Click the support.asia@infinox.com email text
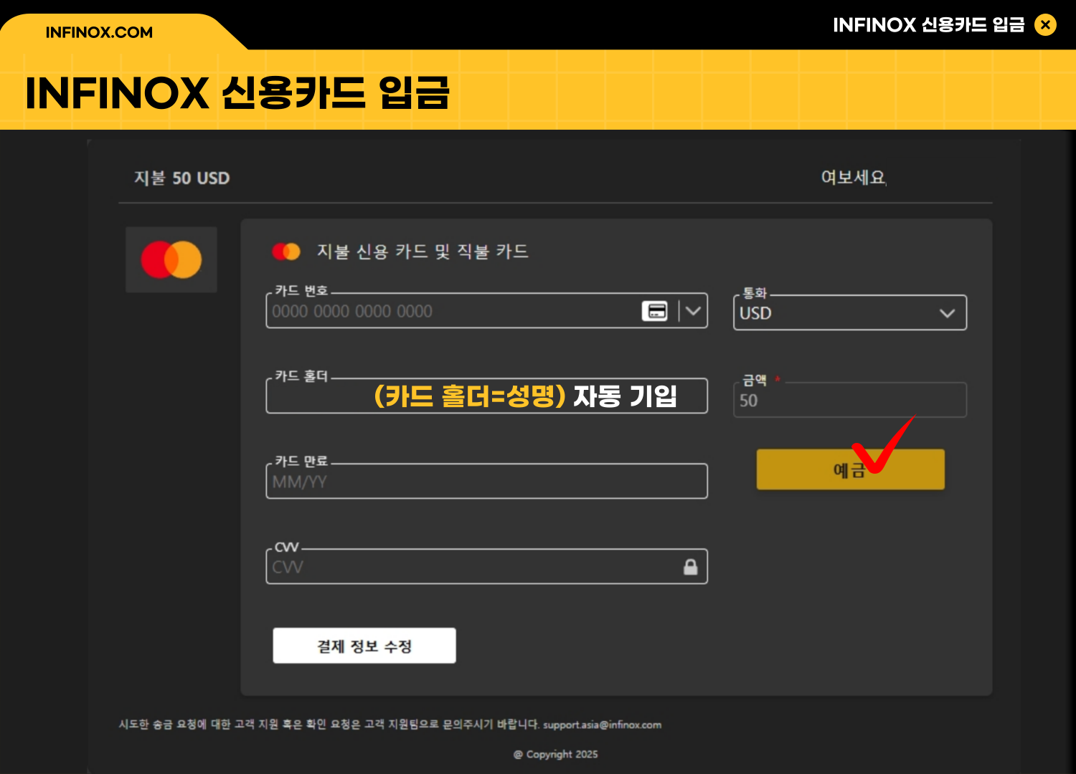This screenshot has height=774, width=1076. point(602,725)
